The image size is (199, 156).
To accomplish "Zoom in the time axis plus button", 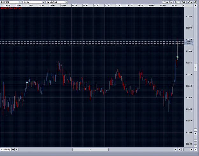I will tap(192, 150).
